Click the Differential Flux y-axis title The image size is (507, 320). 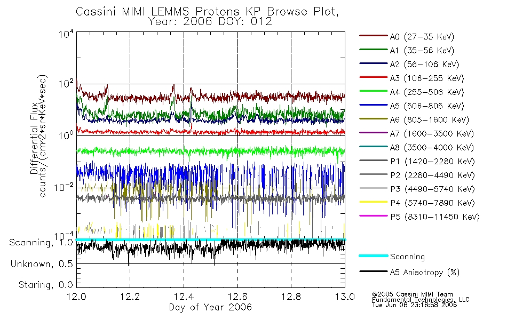coord(34,138)
